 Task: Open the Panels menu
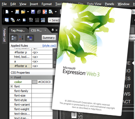click(109, 4)
